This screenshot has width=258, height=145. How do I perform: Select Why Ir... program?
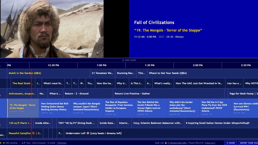tap(122, 83)
